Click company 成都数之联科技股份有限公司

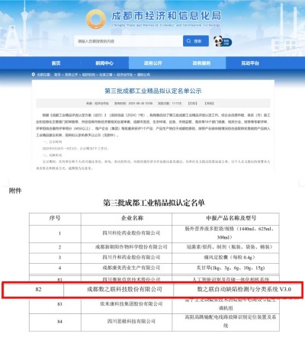(x=124, y=289)
